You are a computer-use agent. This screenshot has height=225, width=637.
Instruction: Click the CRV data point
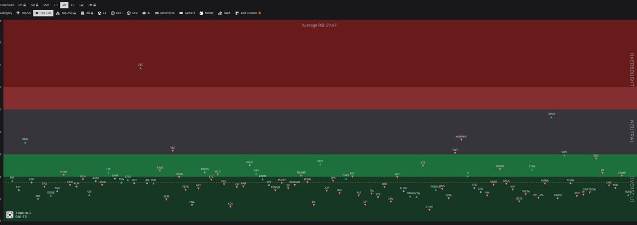[x=391, y=202]
